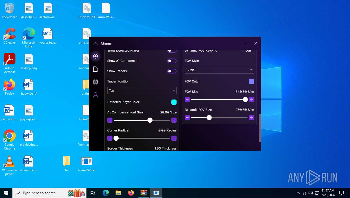Screen dimensions: 350x198
Task: Toggle Show Detected Player switch
Action: click(172, 51)
